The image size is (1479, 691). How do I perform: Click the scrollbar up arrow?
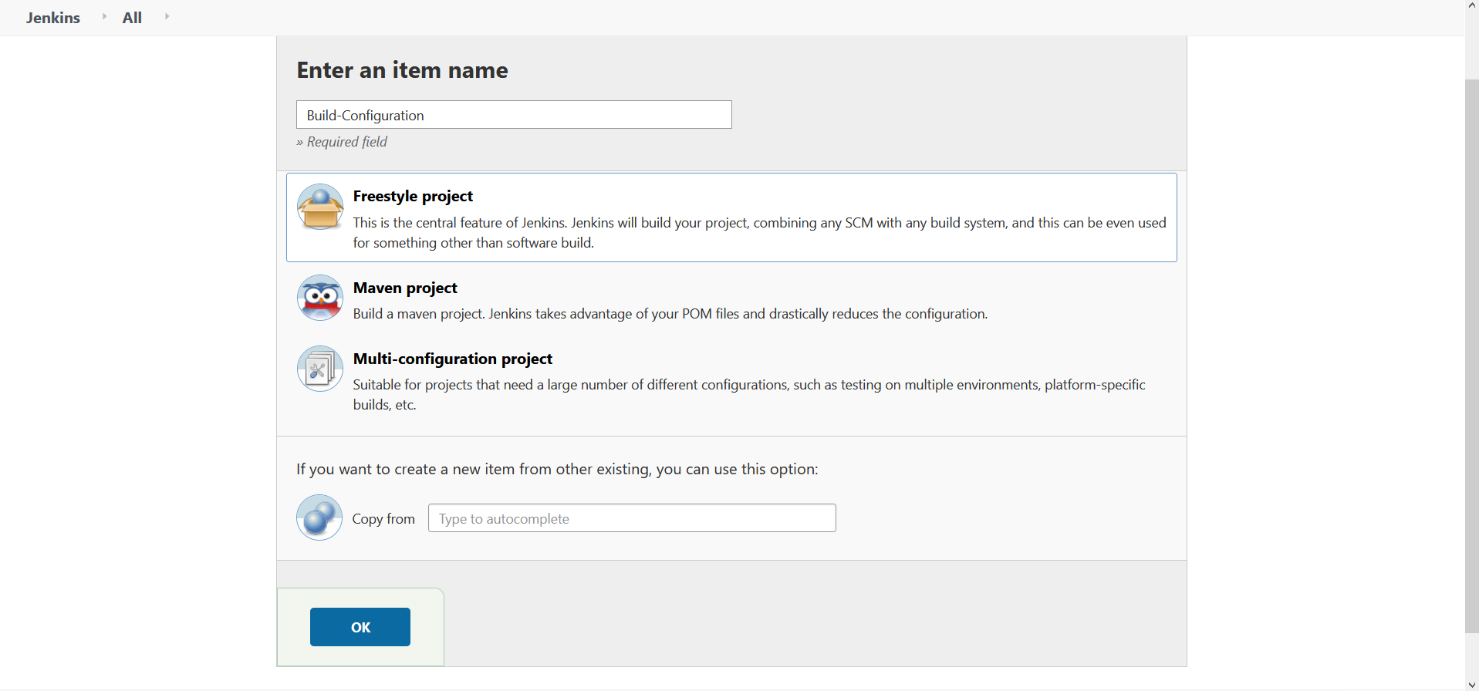coord(1472,5)
